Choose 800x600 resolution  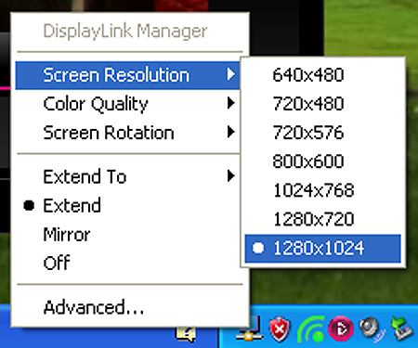click(322, 161)
